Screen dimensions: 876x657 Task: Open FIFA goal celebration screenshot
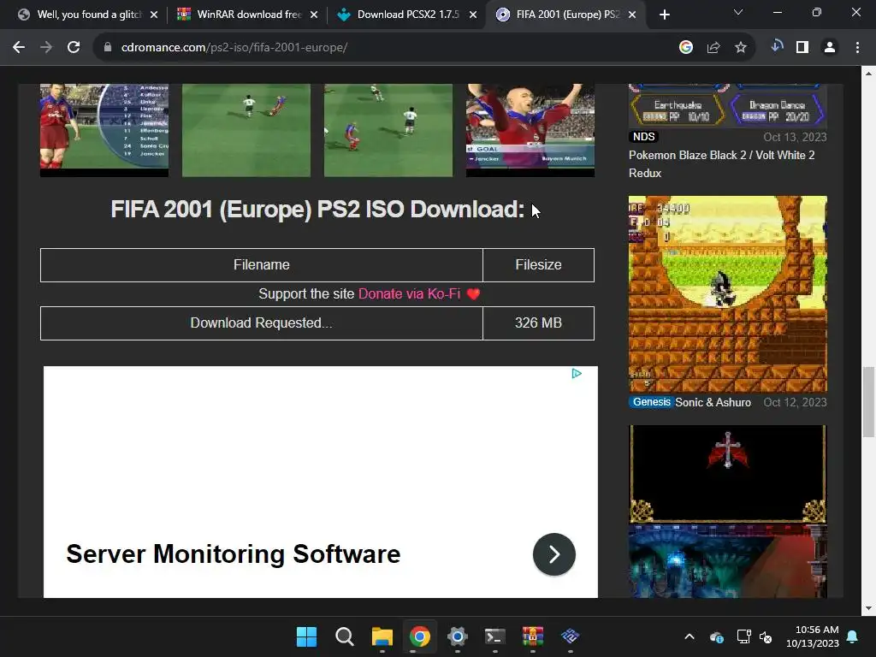pyautogui.click(x=530, y=130)
